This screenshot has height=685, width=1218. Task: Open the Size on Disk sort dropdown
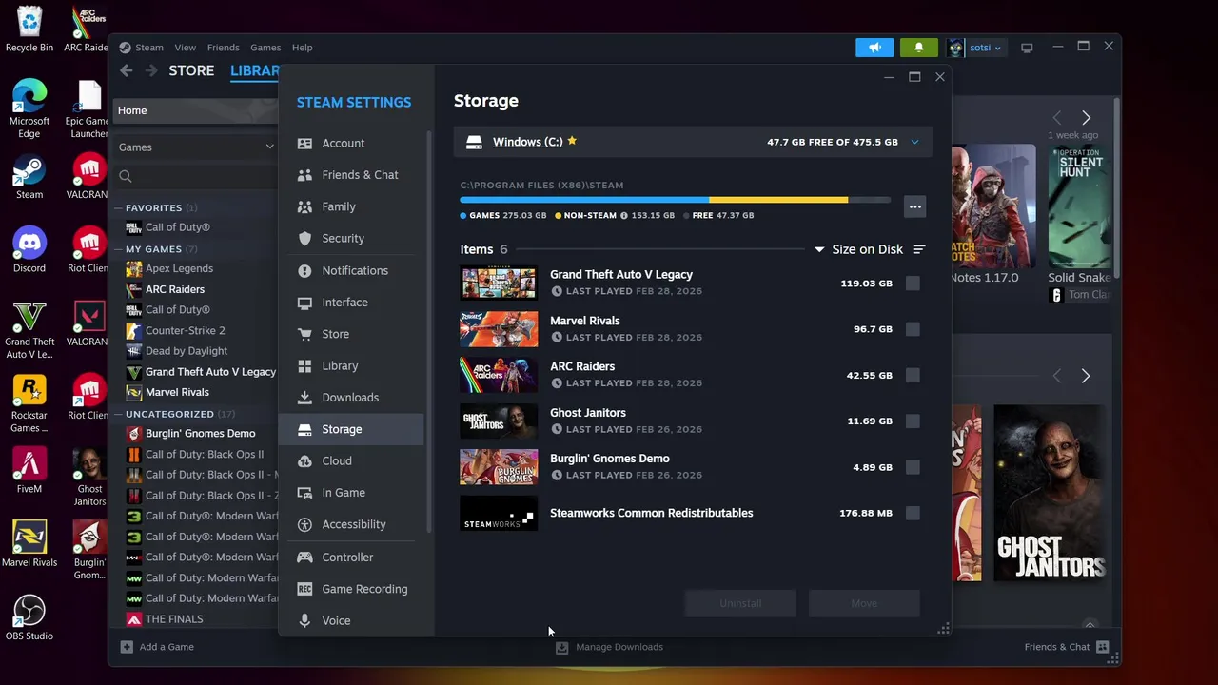(x=858, y=249)
